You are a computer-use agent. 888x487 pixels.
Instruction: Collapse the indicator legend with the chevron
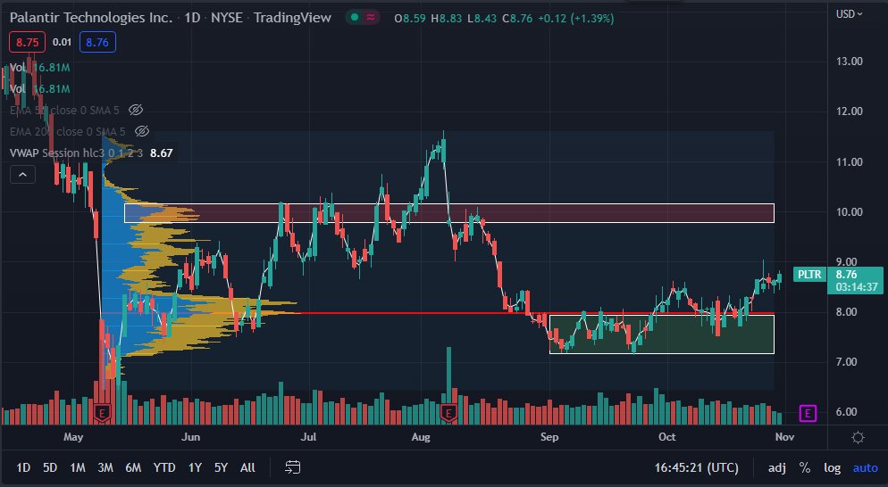(x=22, y=174)
